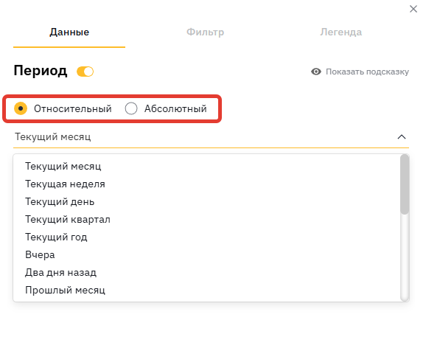The image size is (426, 337).
Task: Select the Относительный radio button
Action: pyautogui.click(x=21, y=108)
